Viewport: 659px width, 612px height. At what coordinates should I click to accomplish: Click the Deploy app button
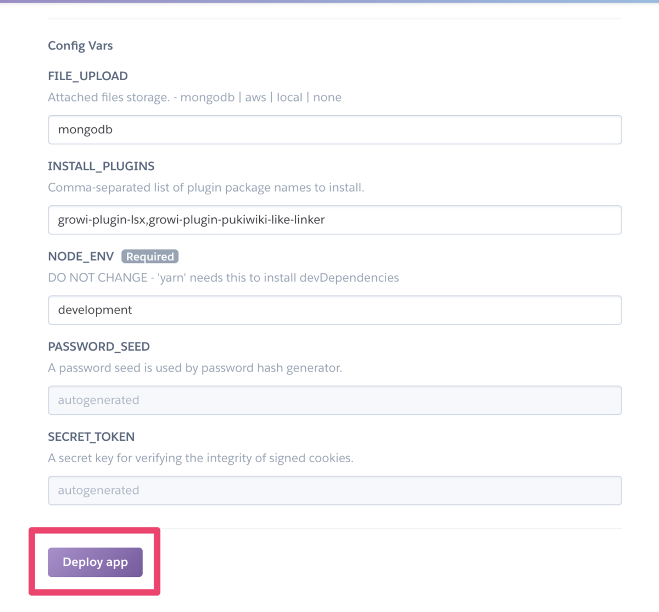click(95, 562)
